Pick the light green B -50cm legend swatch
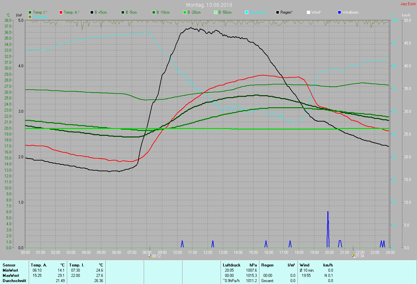417x284 pixels. tap(215, 12)
